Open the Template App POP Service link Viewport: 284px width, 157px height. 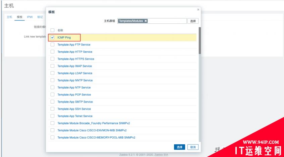pyautogui.click(x=74, y=95)
